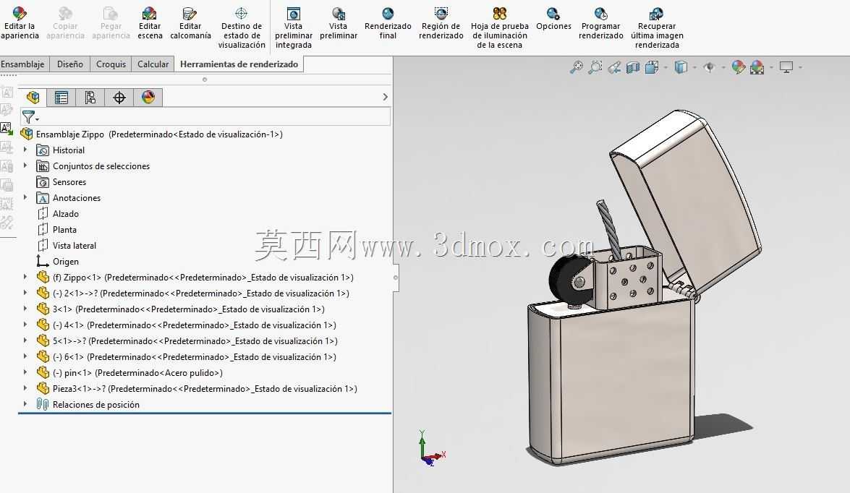
Task: Select the Planta plane
Action: (x=56, y=230)
